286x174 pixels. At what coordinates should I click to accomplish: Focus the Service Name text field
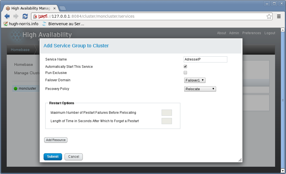pos(205,59)
